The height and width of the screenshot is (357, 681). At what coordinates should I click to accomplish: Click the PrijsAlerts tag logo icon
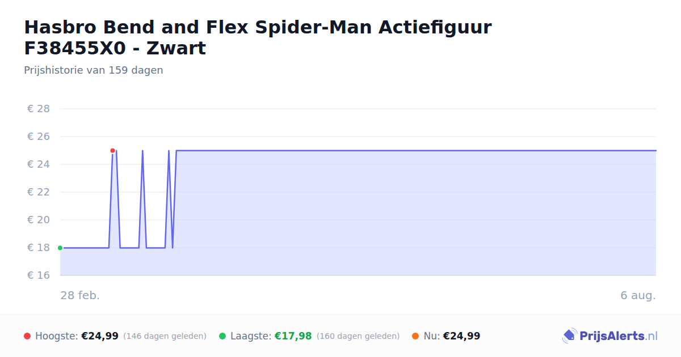[569, 336]
